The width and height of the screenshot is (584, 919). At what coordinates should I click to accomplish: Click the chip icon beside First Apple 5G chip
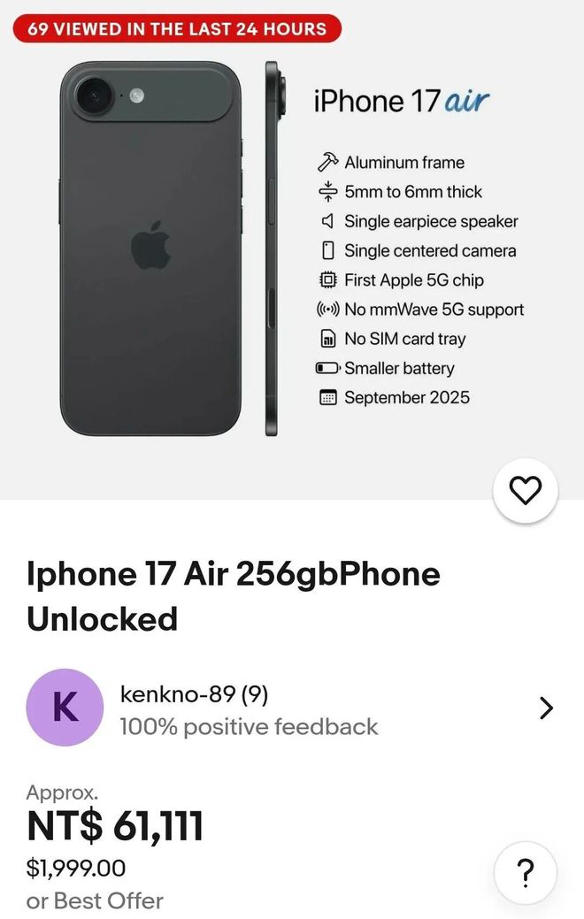pyautogui.click(x=327, y=280)
